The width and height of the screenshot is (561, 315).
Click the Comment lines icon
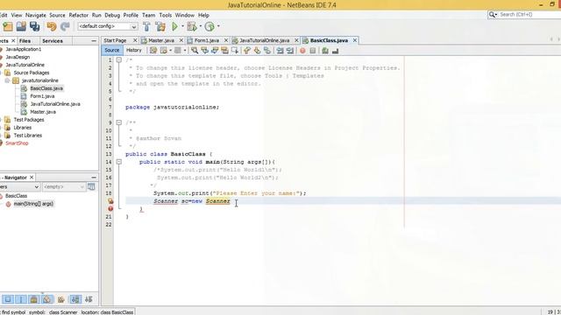[x=325, y=51]
